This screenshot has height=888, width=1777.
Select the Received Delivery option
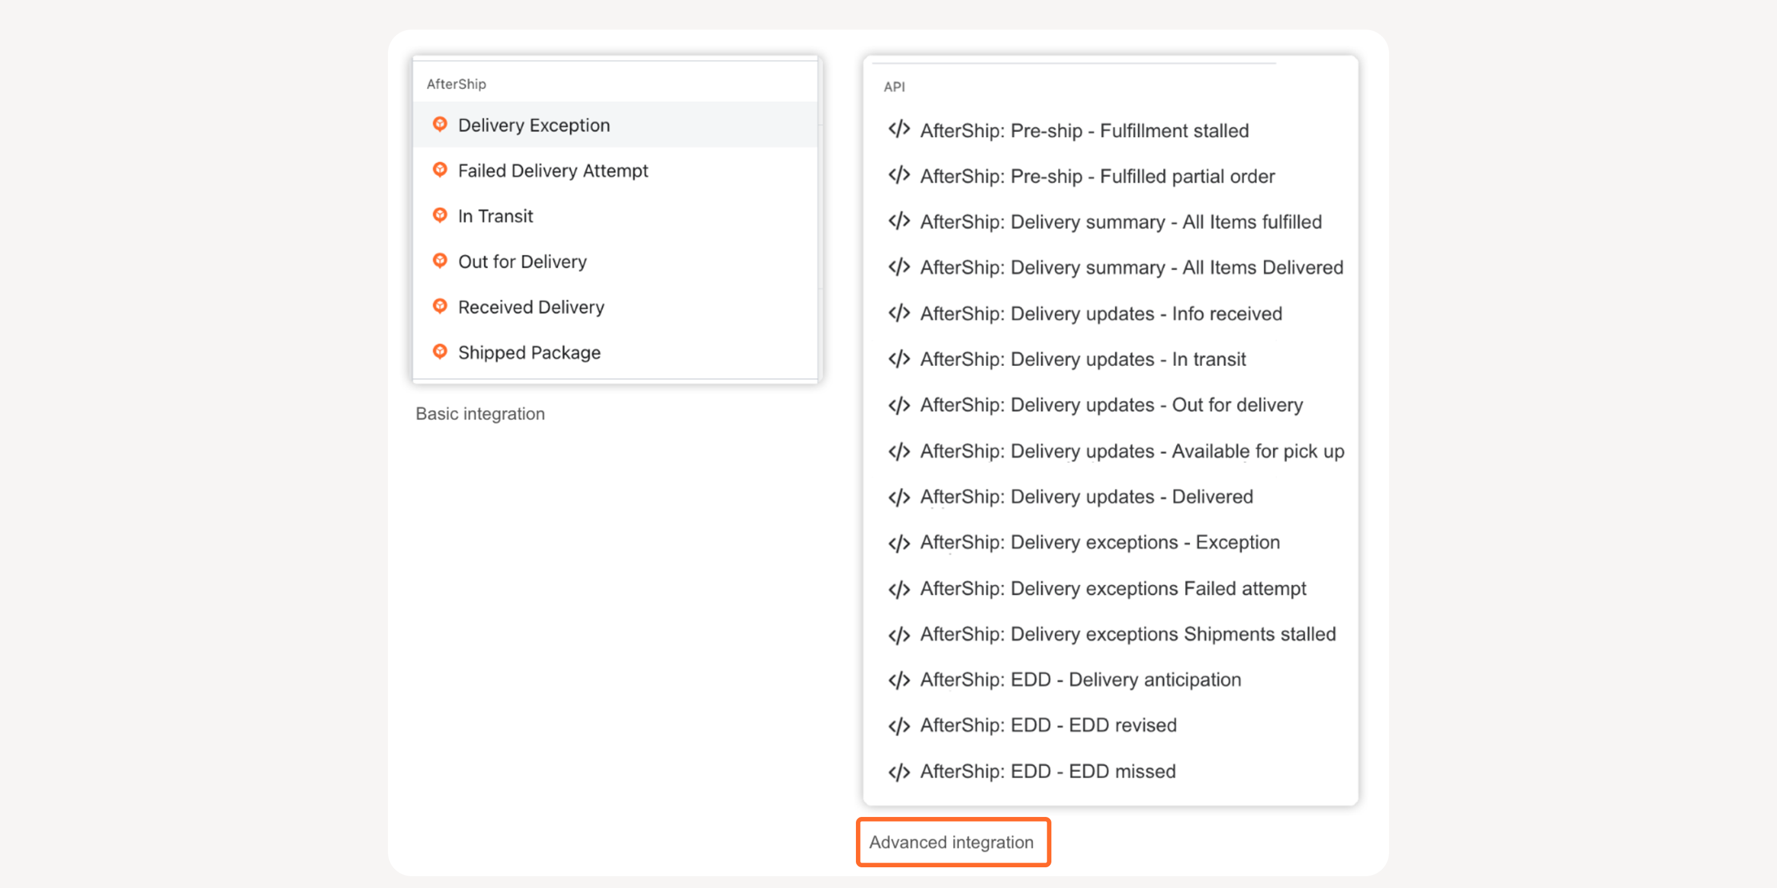coord(615,307)
